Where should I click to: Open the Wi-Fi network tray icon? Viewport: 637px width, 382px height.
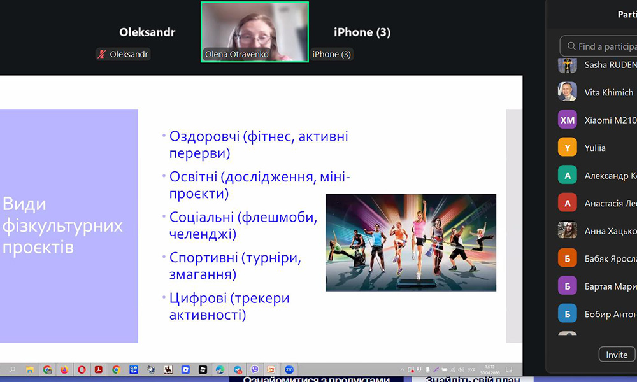[x=453, y=370]
